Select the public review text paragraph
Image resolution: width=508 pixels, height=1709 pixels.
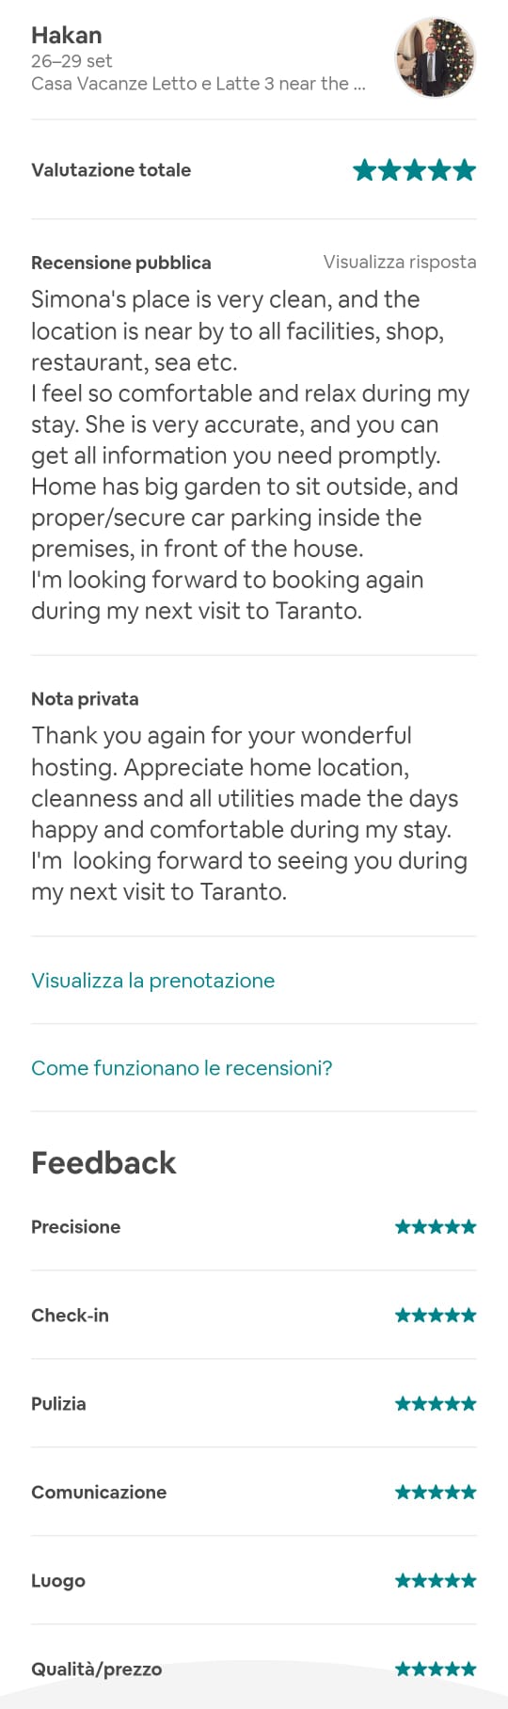tap(250, 455)
